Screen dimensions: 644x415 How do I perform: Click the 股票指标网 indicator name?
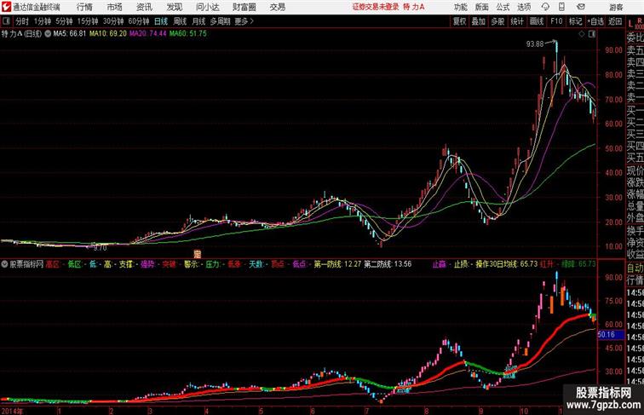pos(26,264)
